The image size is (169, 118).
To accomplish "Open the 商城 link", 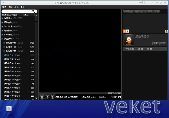I will (141, 49).
